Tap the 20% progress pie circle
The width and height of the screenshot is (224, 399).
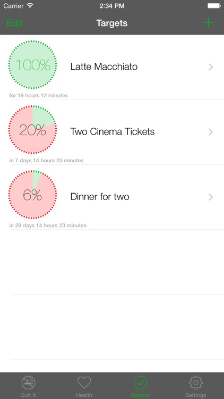[32, 129]
